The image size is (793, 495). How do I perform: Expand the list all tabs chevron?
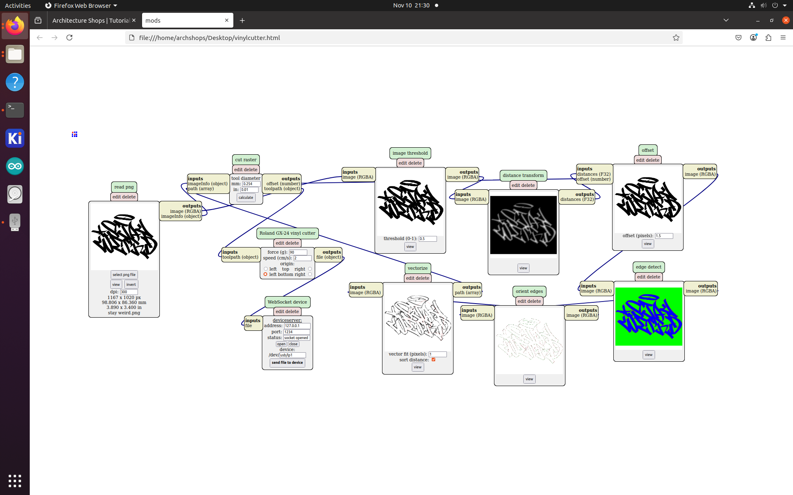click(726, 20)
